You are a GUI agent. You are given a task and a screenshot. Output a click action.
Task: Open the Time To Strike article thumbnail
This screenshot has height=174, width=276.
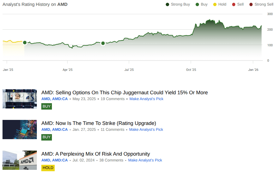click(x=20, y=129)
